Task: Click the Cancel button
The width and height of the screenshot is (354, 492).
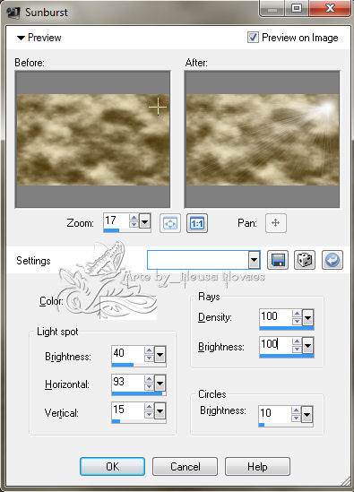Action: [186, 467]
